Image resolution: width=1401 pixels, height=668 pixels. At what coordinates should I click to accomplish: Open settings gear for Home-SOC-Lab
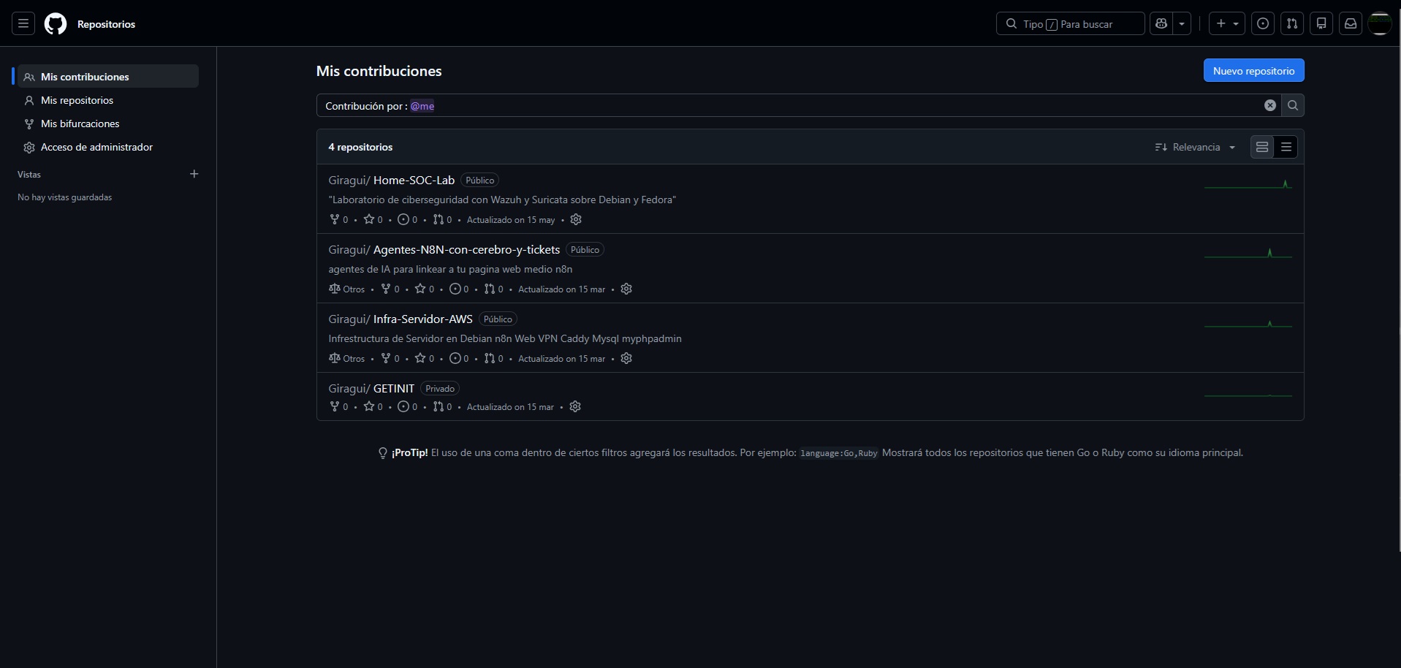point(576,219)
